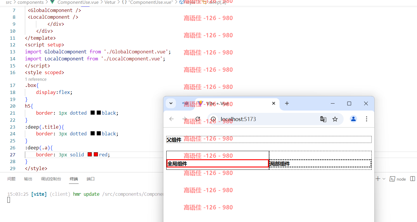The height and width of the screenshot is (222, 417).
Task: Close the Vite + Vue browser window
Action: (366, 103)
